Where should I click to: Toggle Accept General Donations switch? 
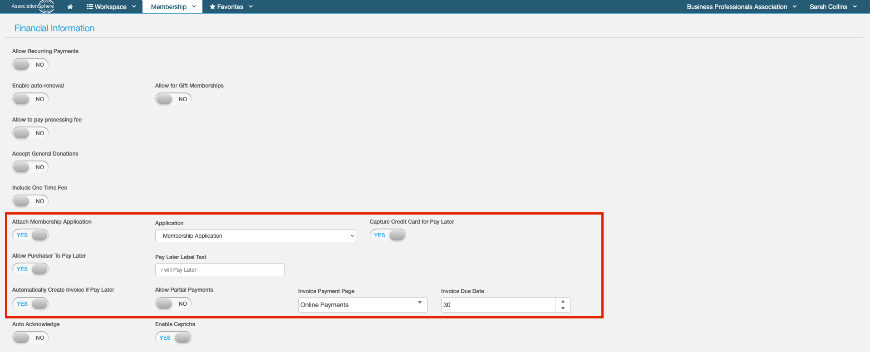30,167
